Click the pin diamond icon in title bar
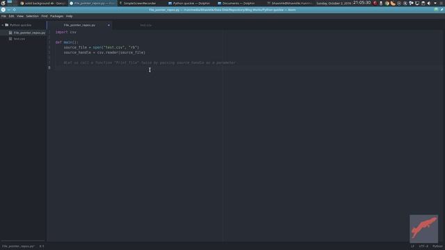445x250 pixels. point(14,10)
